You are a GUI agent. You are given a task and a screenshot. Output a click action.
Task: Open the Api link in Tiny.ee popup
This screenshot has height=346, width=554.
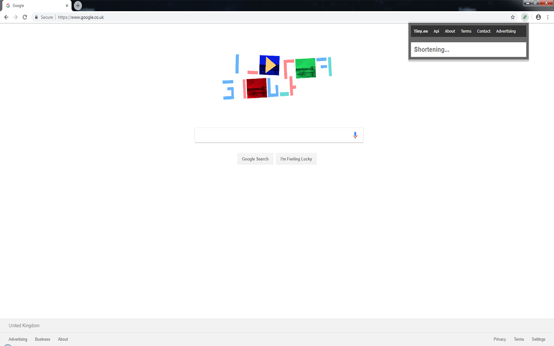click(x=436, y=31)
